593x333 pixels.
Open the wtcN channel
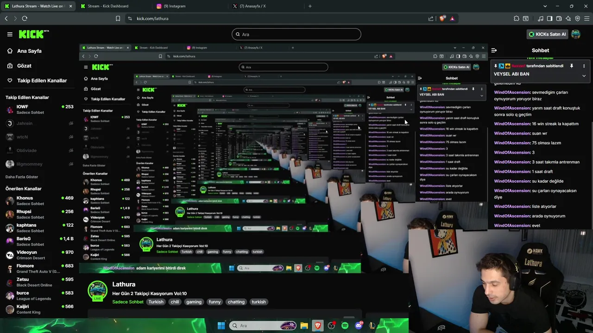[x=39, y=137]
